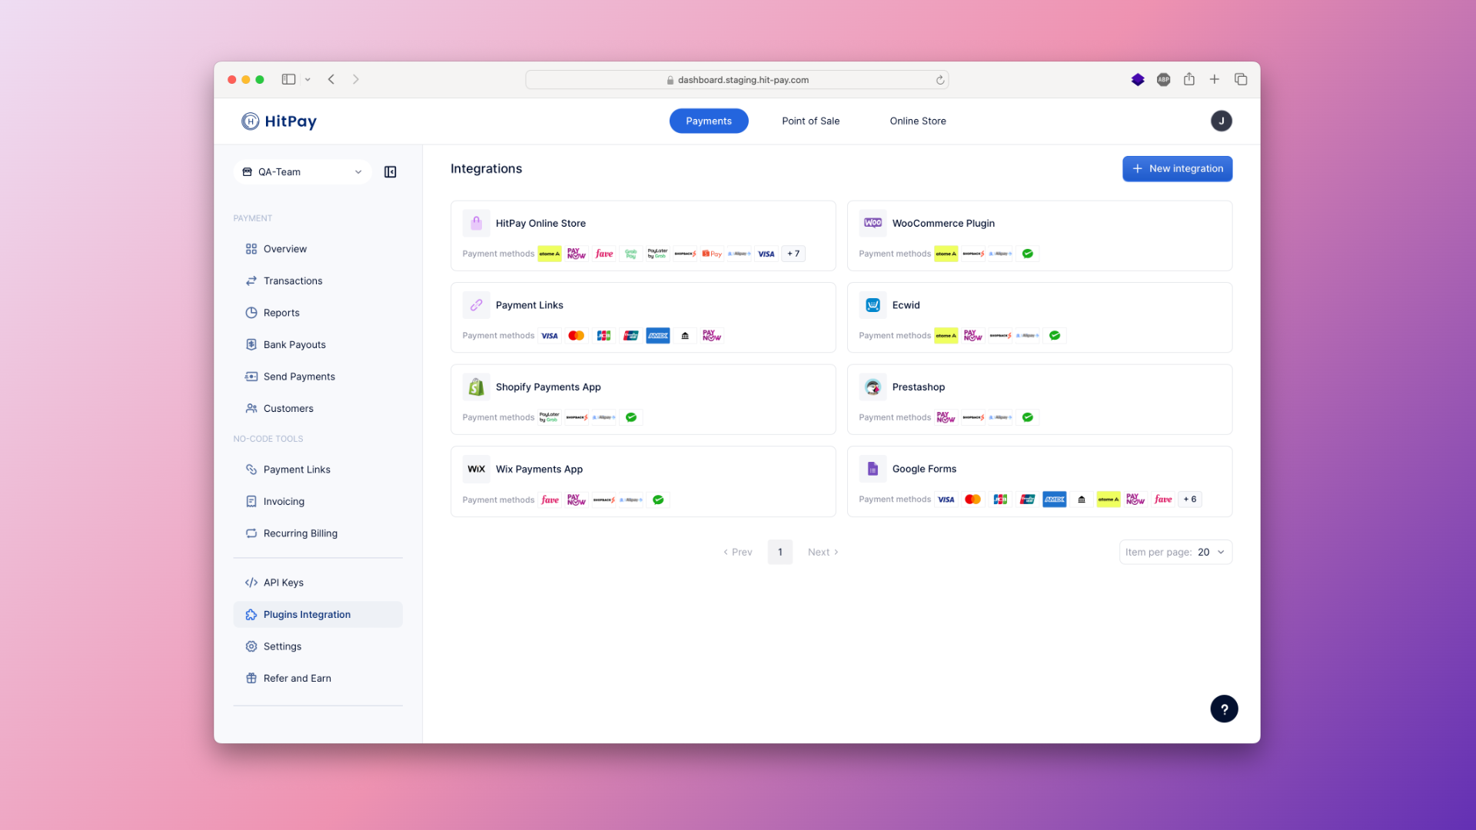Screen dimensions: 1476x830
Task: Switch to Point of Sale tab
Action: click(x=810, y=121)
